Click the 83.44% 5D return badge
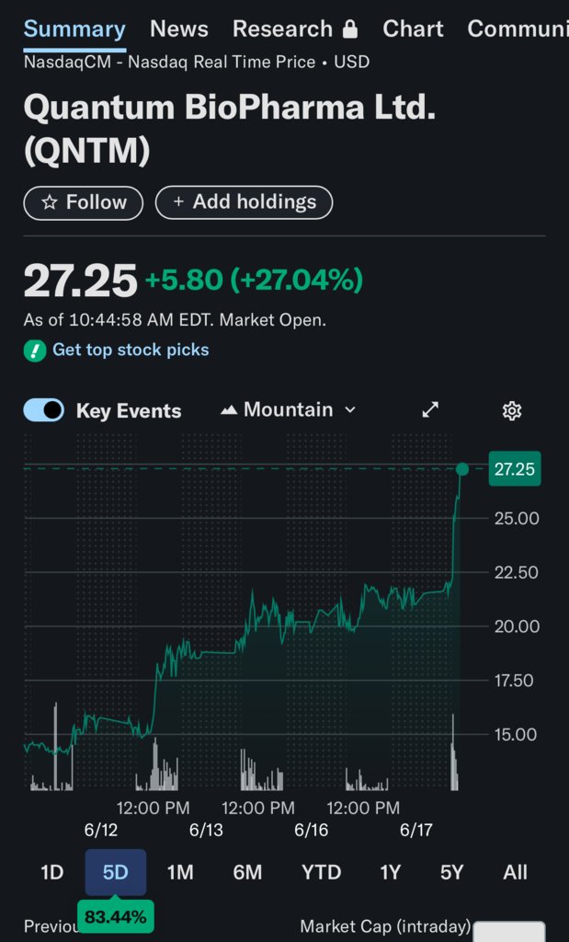 coord(115,917)
